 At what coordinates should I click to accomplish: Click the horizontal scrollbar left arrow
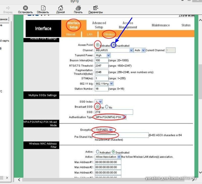pos(19,180)
